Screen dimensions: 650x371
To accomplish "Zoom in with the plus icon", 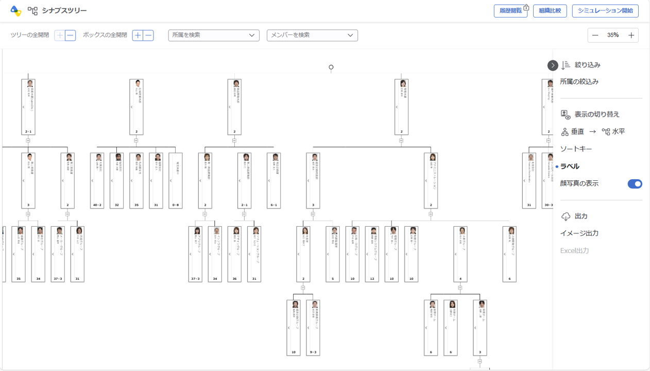I will tap(631, 35).
